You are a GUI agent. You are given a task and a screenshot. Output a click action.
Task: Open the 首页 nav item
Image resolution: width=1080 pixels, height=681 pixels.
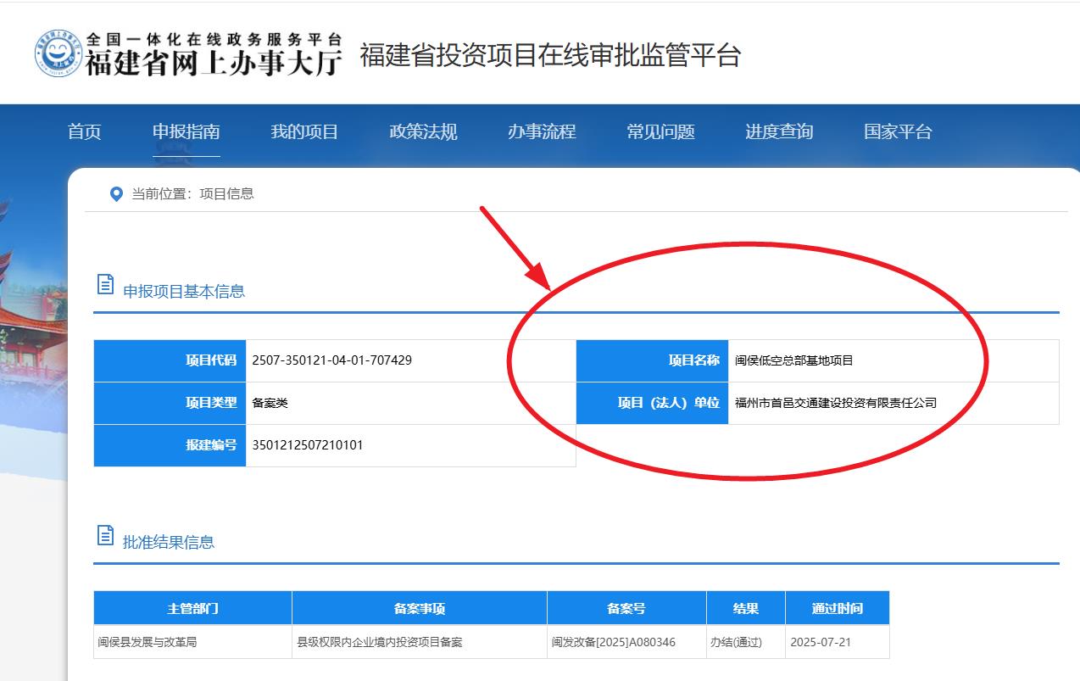(x=84, y=131)
